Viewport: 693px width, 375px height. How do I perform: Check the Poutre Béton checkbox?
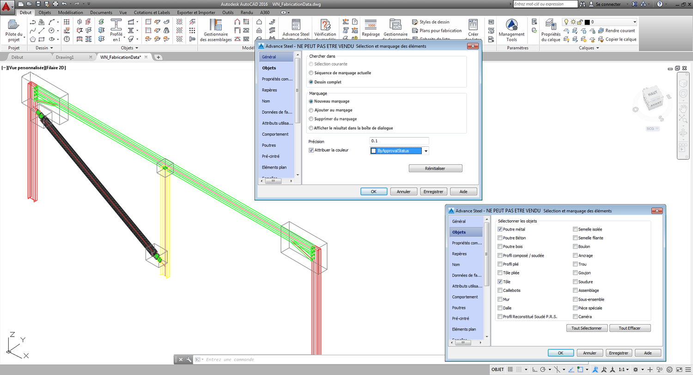pyautogui.click(x=500, y=238)
